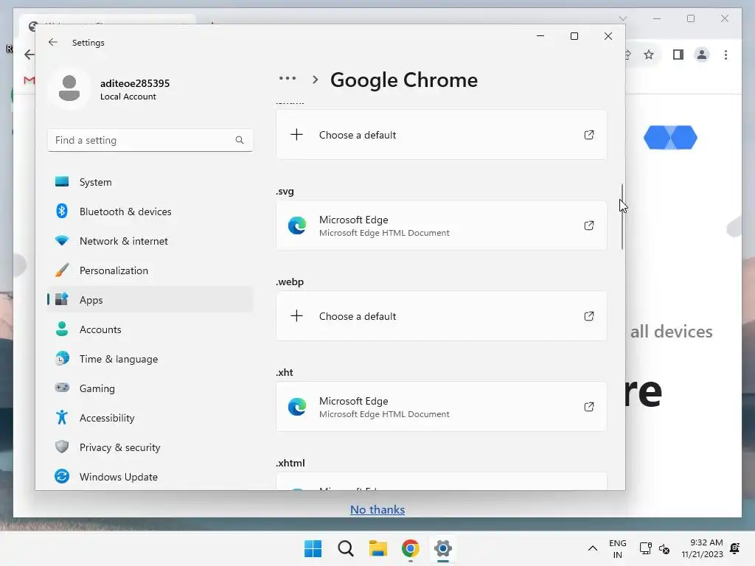The image size is (755, 566).
Task: Change .svg default Microsoft Edge
Action: pyautogui.click(x=442, y=226)
